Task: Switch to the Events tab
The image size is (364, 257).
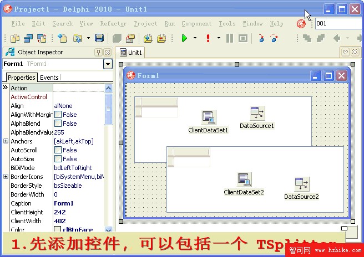Action: (x=49, y=78)
